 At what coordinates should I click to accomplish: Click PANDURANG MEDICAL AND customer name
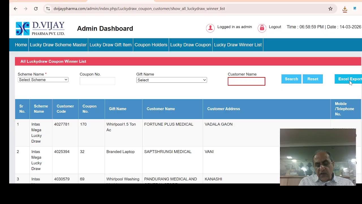(171, 179)
